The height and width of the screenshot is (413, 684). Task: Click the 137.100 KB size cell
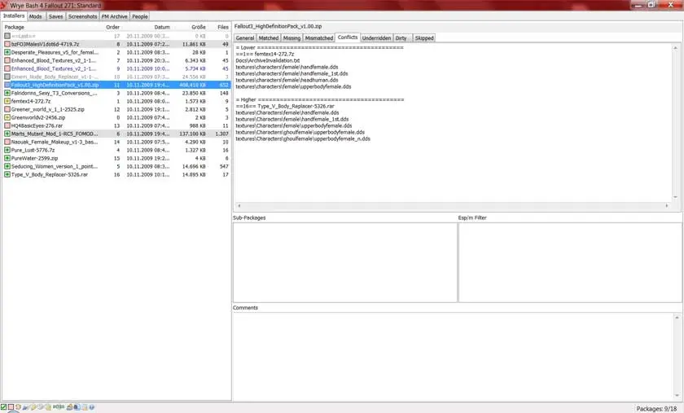(x=192, y=134)
